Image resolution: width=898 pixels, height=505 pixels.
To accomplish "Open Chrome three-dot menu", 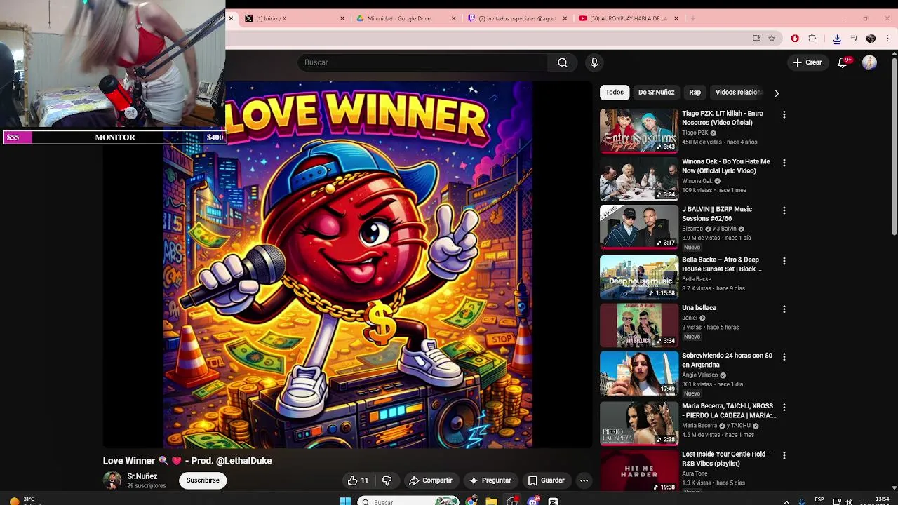I will (x=887, y=39).
